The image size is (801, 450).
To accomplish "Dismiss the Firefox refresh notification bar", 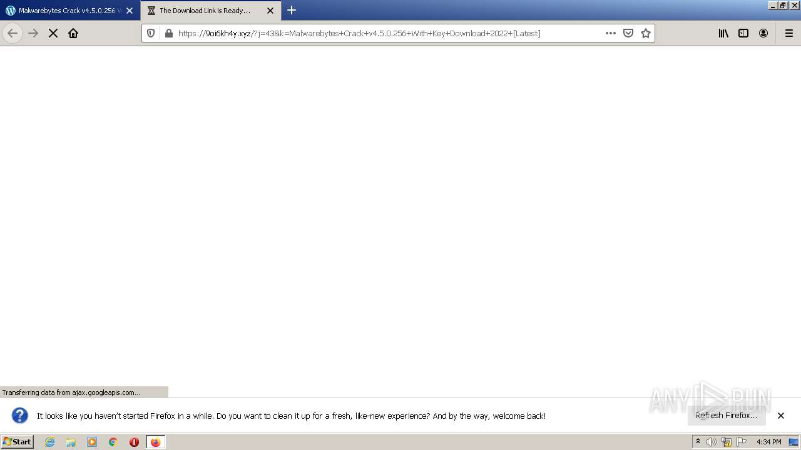I will (x=781, y=415).
